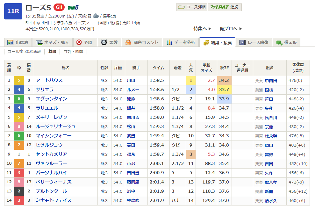The image size is (315, 209).
Task: Open jockey 鮫島駿 page
Action: [x=133, y=201]
